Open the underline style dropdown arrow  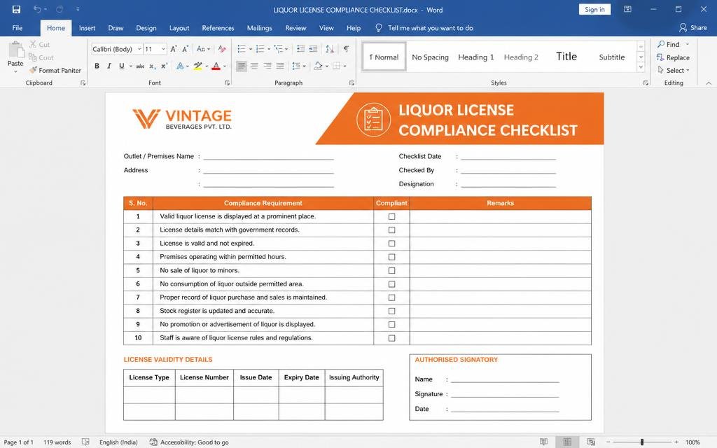click(x=131, y=66)
